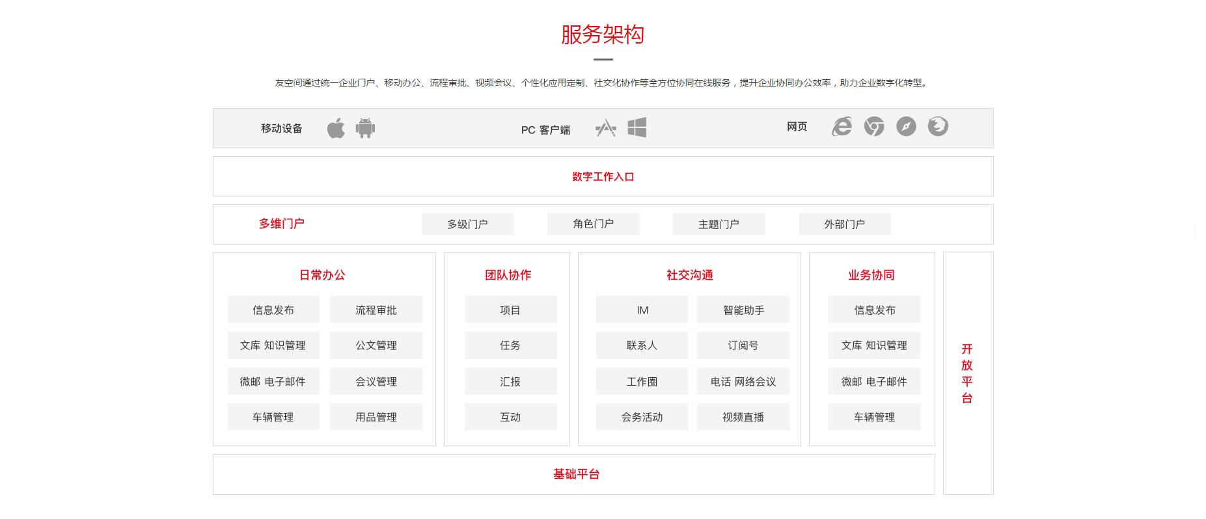Click the 公文管理 block
The height and width of the screenshot is (519, 1206).
(376, 345)
